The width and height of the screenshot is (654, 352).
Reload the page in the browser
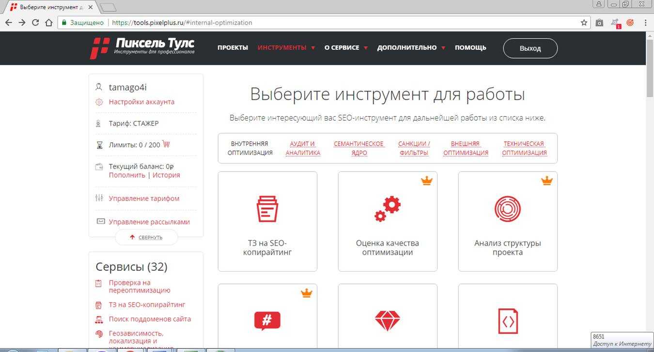point(35,22)
